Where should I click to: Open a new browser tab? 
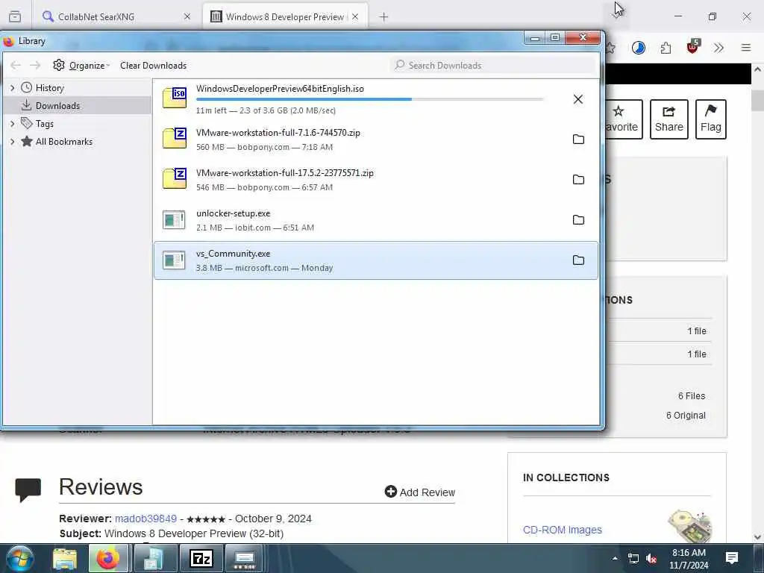(384, 17)
